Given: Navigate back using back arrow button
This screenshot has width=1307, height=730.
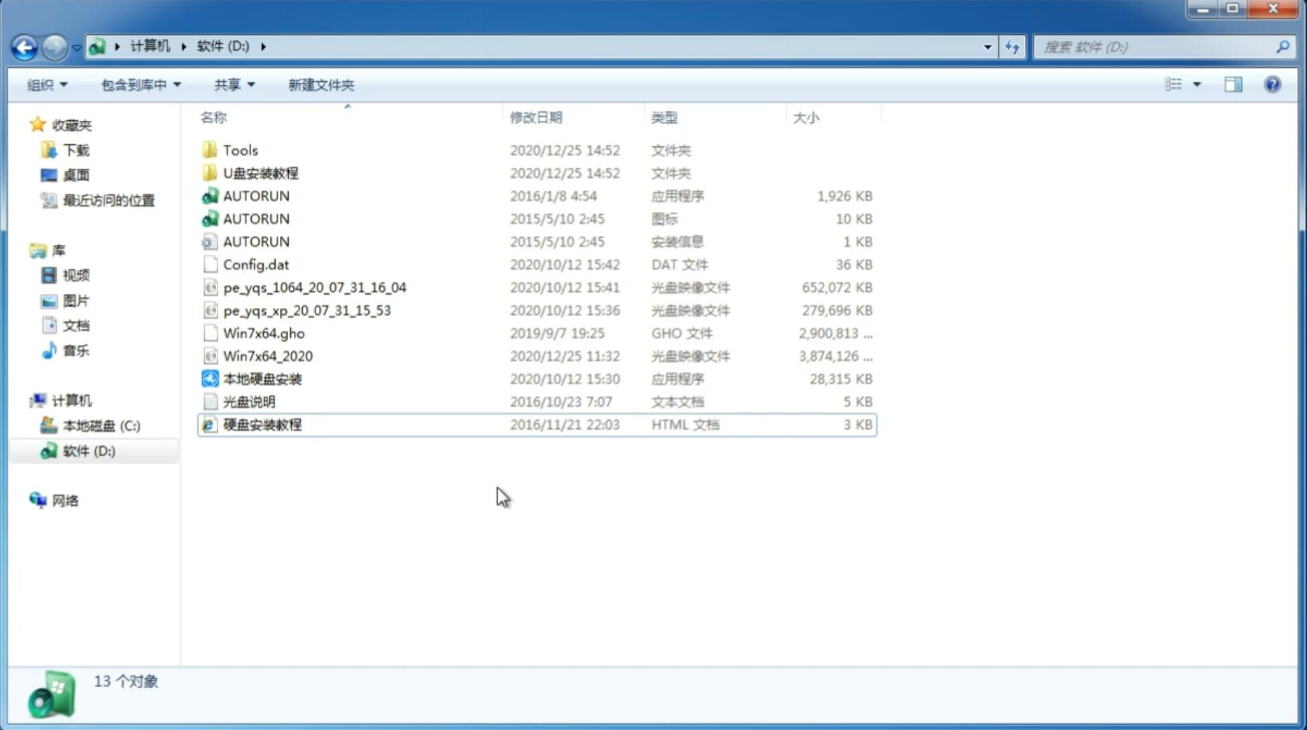Looking at the screenshot, I should pos(24,46).
